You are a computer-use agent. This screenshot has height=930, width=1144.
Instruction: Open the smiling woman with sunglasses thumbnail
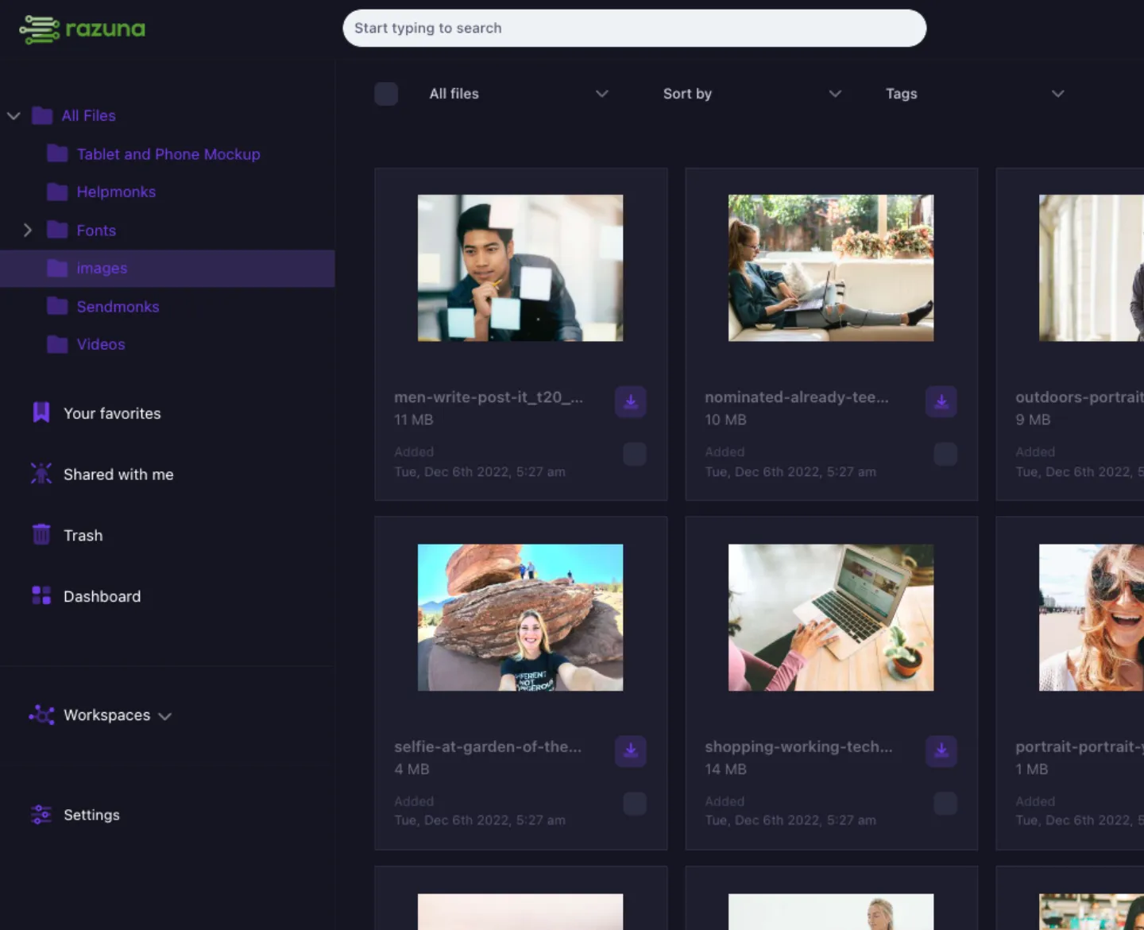coord(1092,618)
